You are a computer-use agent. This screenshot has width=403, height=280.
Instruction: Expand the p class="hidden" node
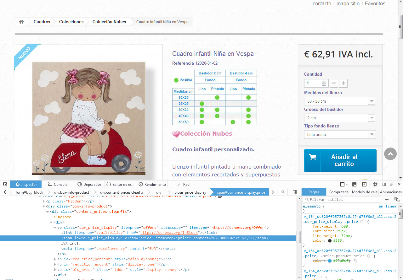44,201
